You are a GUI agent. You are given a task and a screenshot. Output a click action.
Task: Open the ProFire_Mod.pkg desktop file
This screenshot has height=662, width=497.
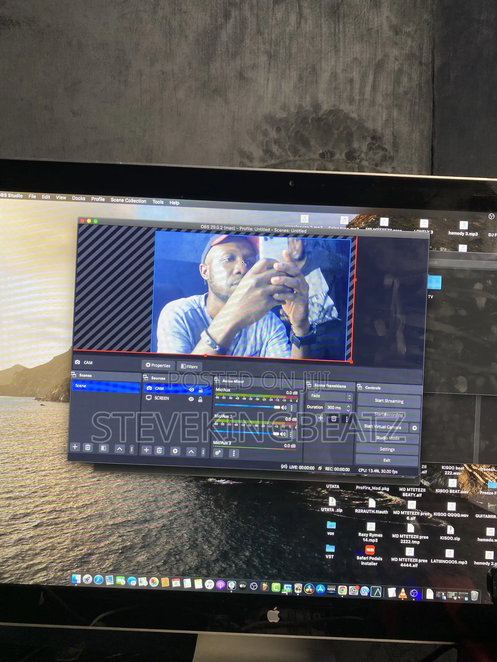pos(372,488)
